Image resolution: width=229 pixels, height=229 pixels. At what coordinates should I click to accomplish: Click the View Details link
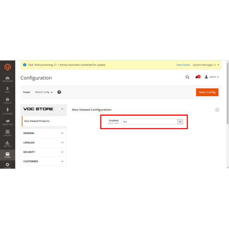183,65
